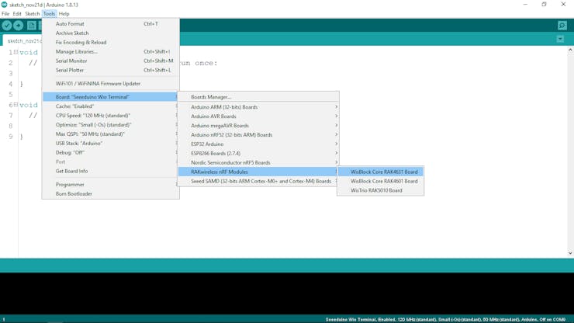Click the black console output area
Image resolution: width=574 pixels, height=323 pixels.
coord(287,293)
